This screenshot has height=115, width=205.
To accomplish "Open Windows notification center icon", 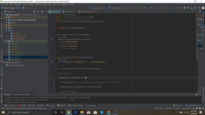I will (201, 112).
